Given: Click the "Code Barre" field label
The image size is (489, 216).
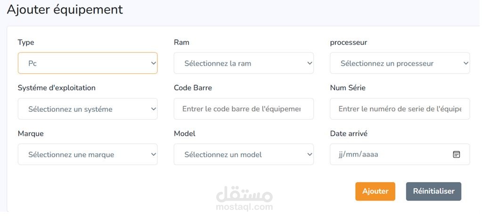Looking at the screenshot, I should [x=193, y=88].
